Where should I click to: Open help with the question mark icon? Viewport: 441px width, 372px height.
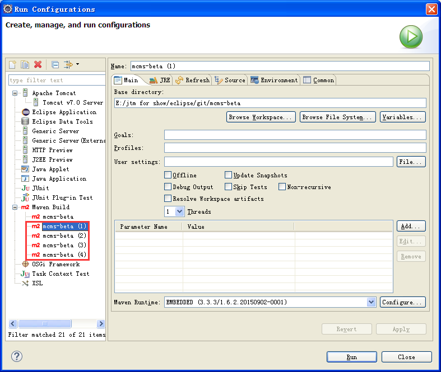tap(17, 356)
